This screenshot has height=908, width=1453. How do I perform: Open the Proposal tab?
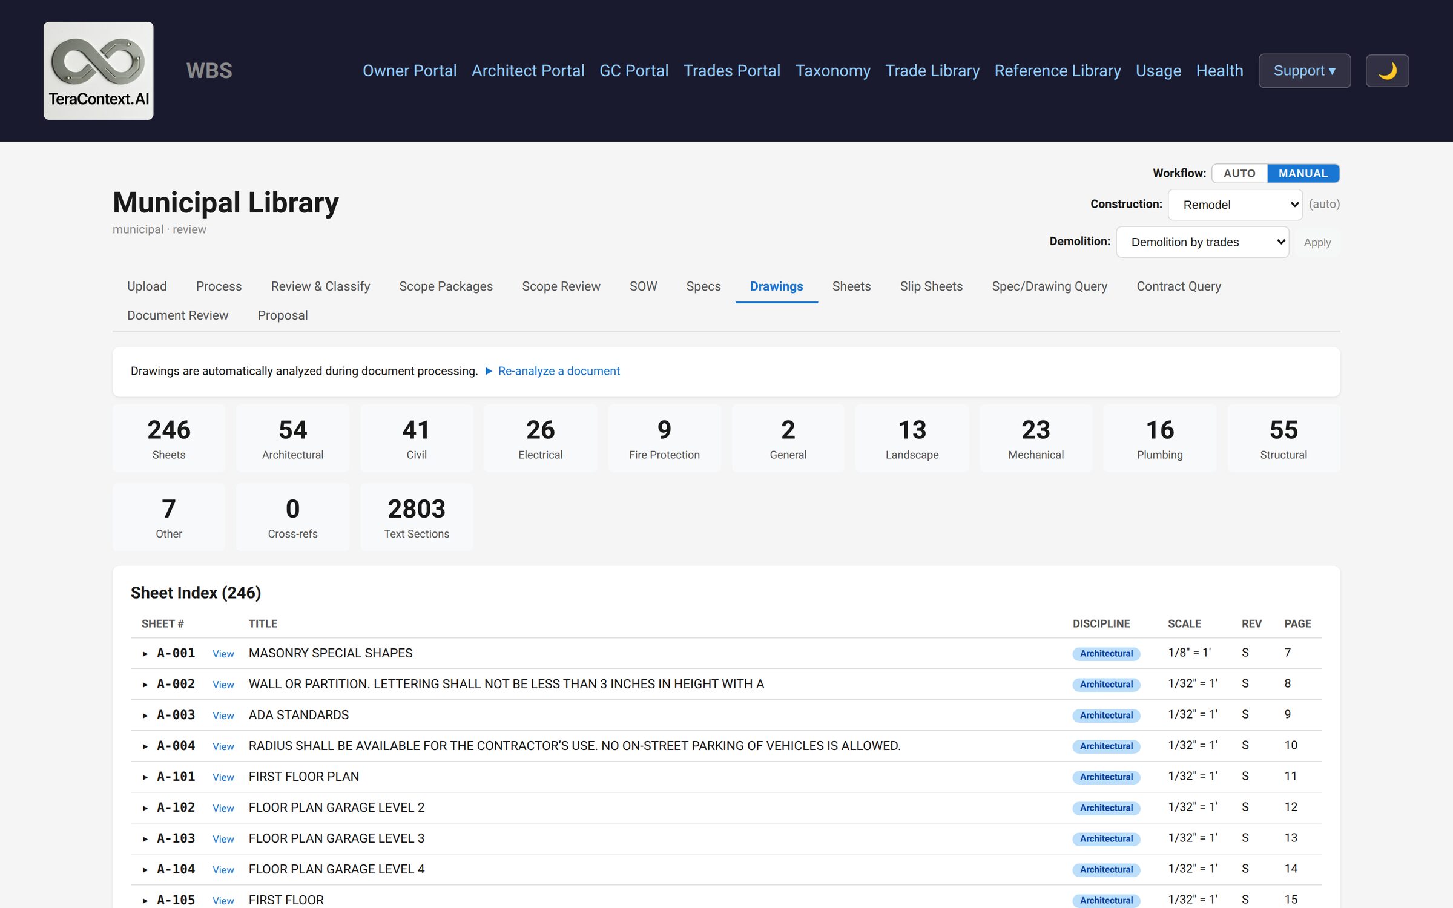[283, 315]
